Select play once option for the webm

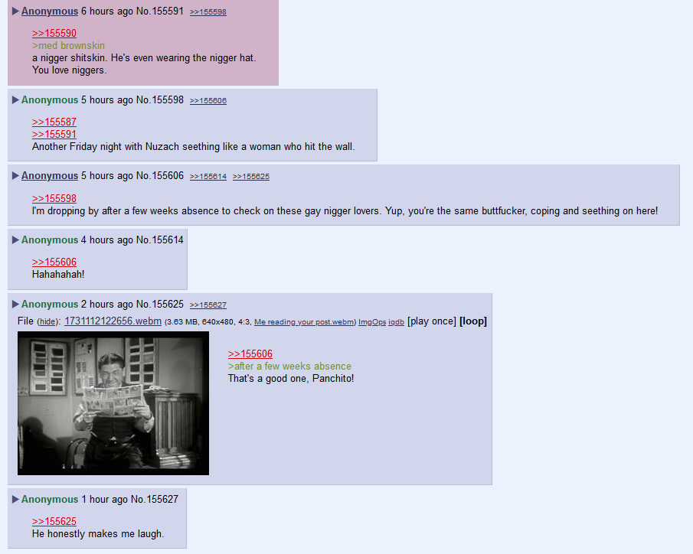pos(432,321)
